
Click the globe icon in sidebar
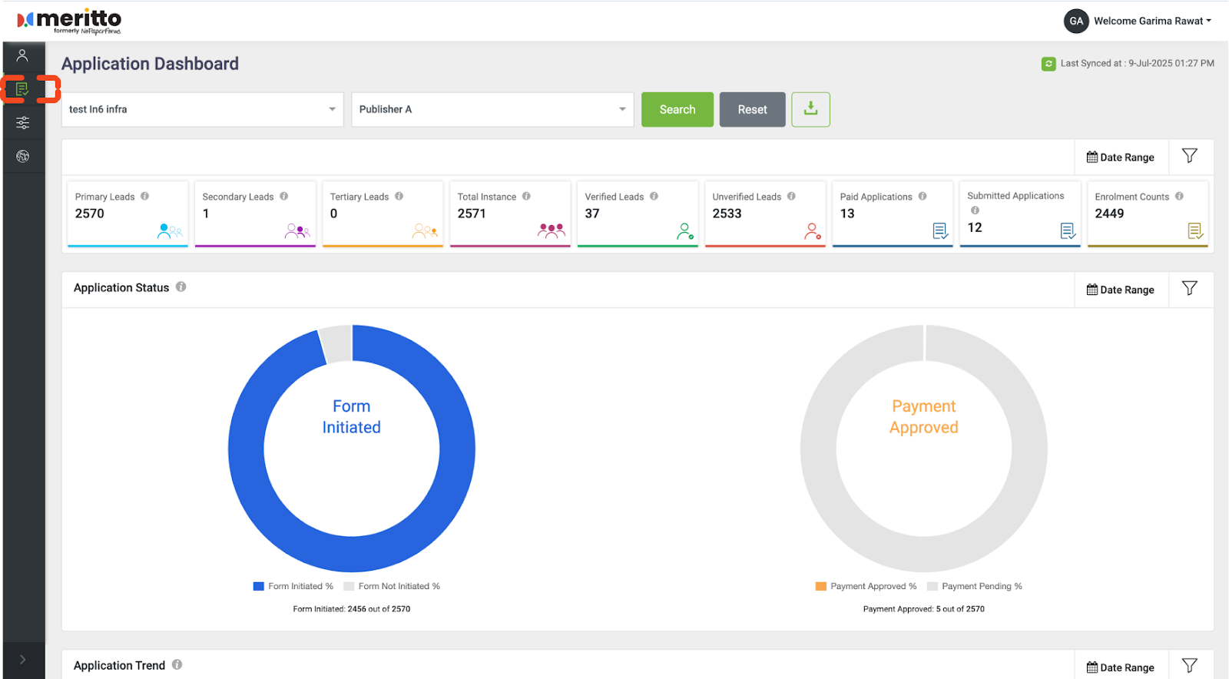pyautogui.click(x=22, y=157)
